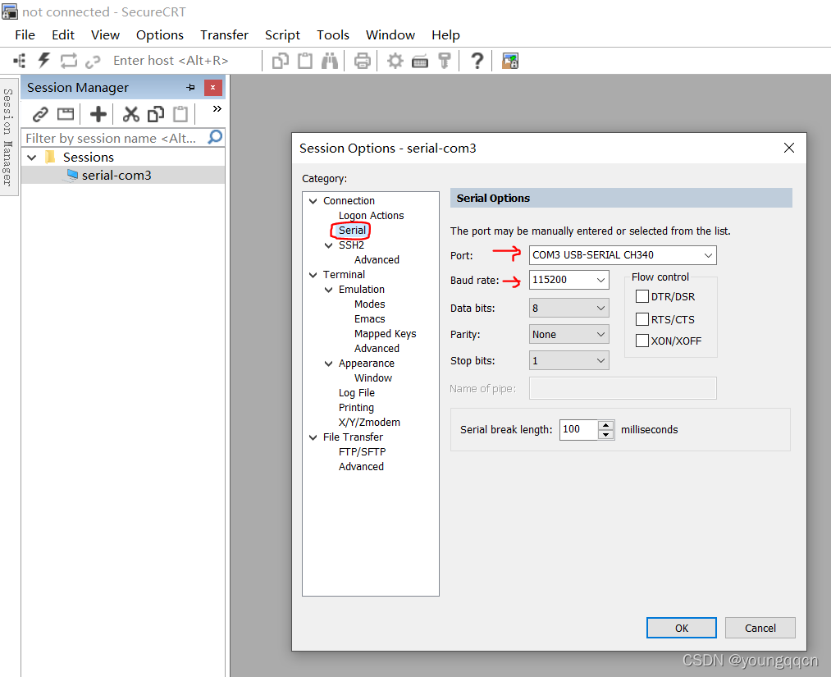Click the keymap editor keyboard icon
831x677 pixels.
tap(420, 62)
